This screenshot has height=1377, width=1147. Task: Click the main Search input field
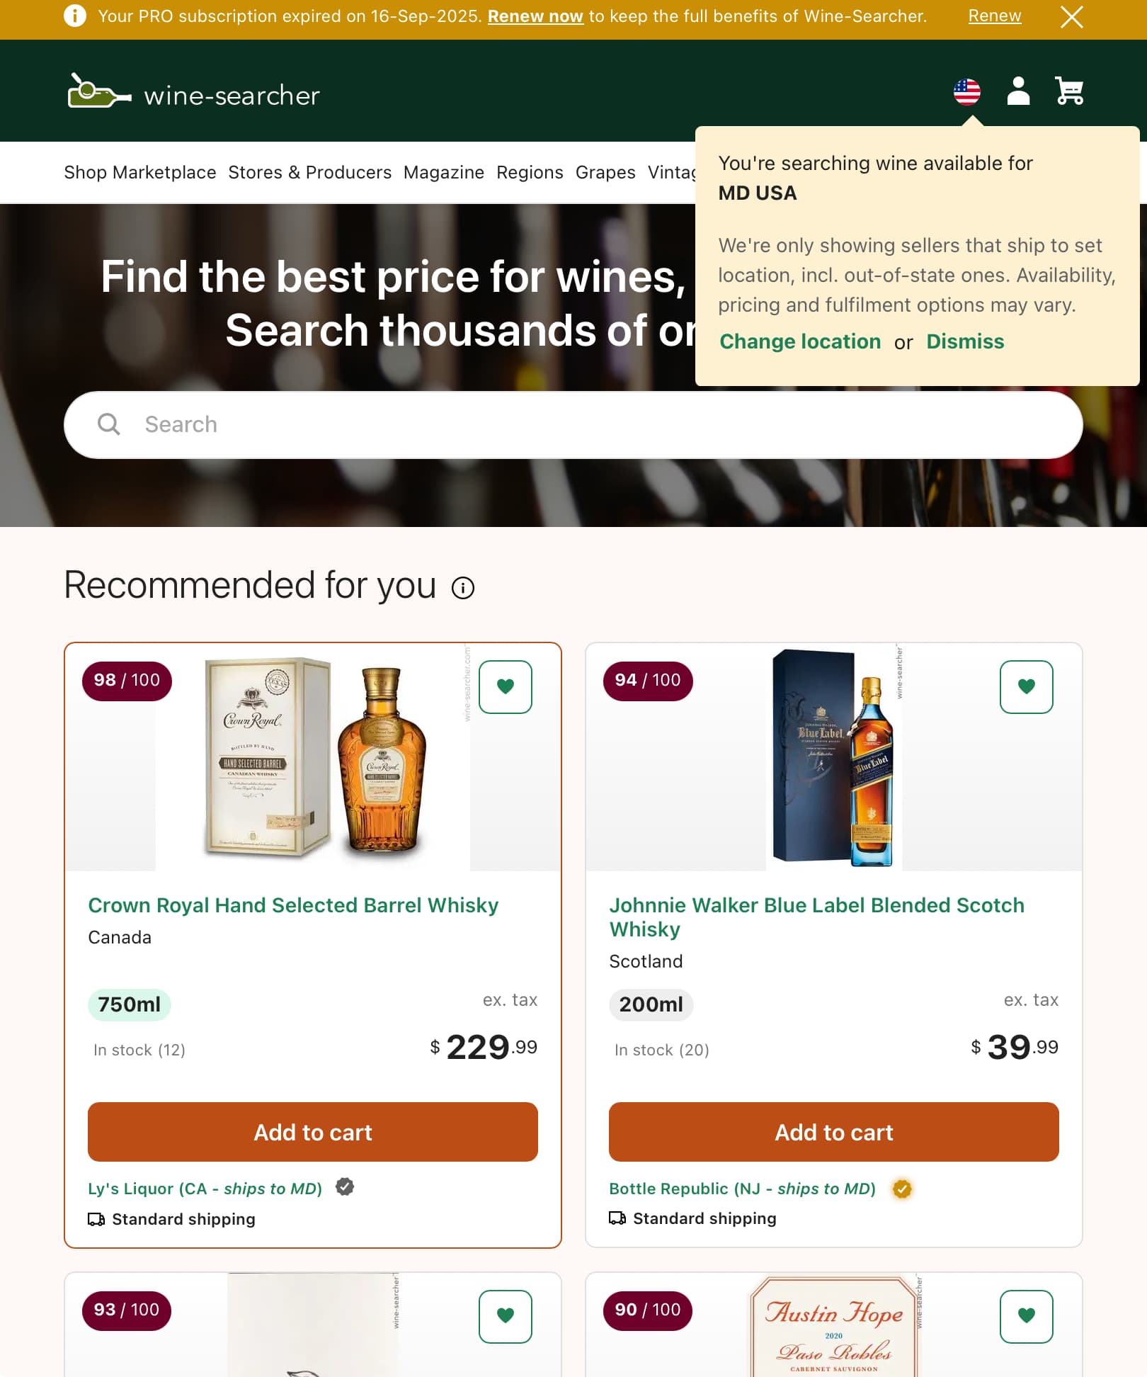pos(573,425)
